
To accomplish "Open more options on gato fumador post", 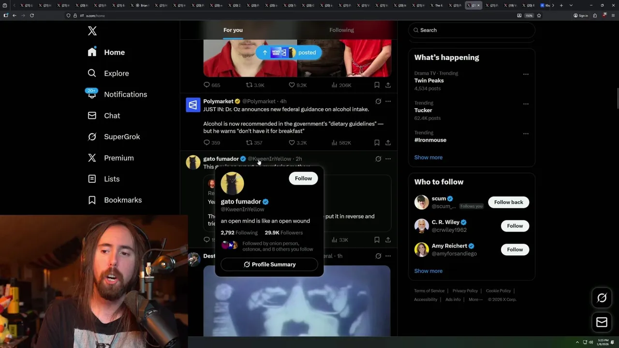I will click(388, 159).
